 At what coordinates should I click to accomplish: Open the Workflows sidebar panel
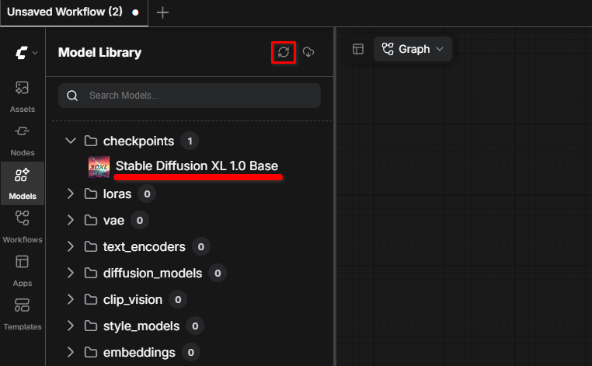point(23,227)
